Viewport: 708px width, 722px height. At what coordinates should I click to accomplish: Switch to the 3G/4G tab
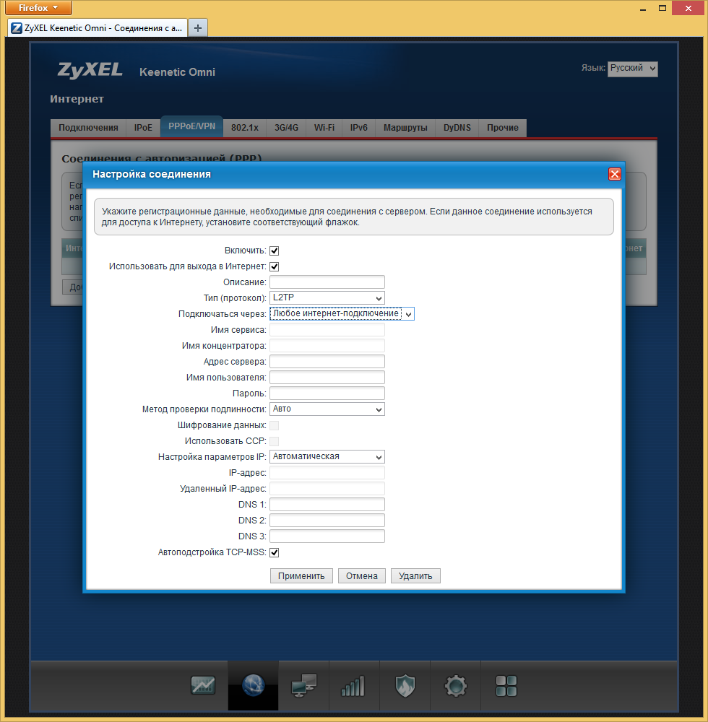[x=286, y=128]
